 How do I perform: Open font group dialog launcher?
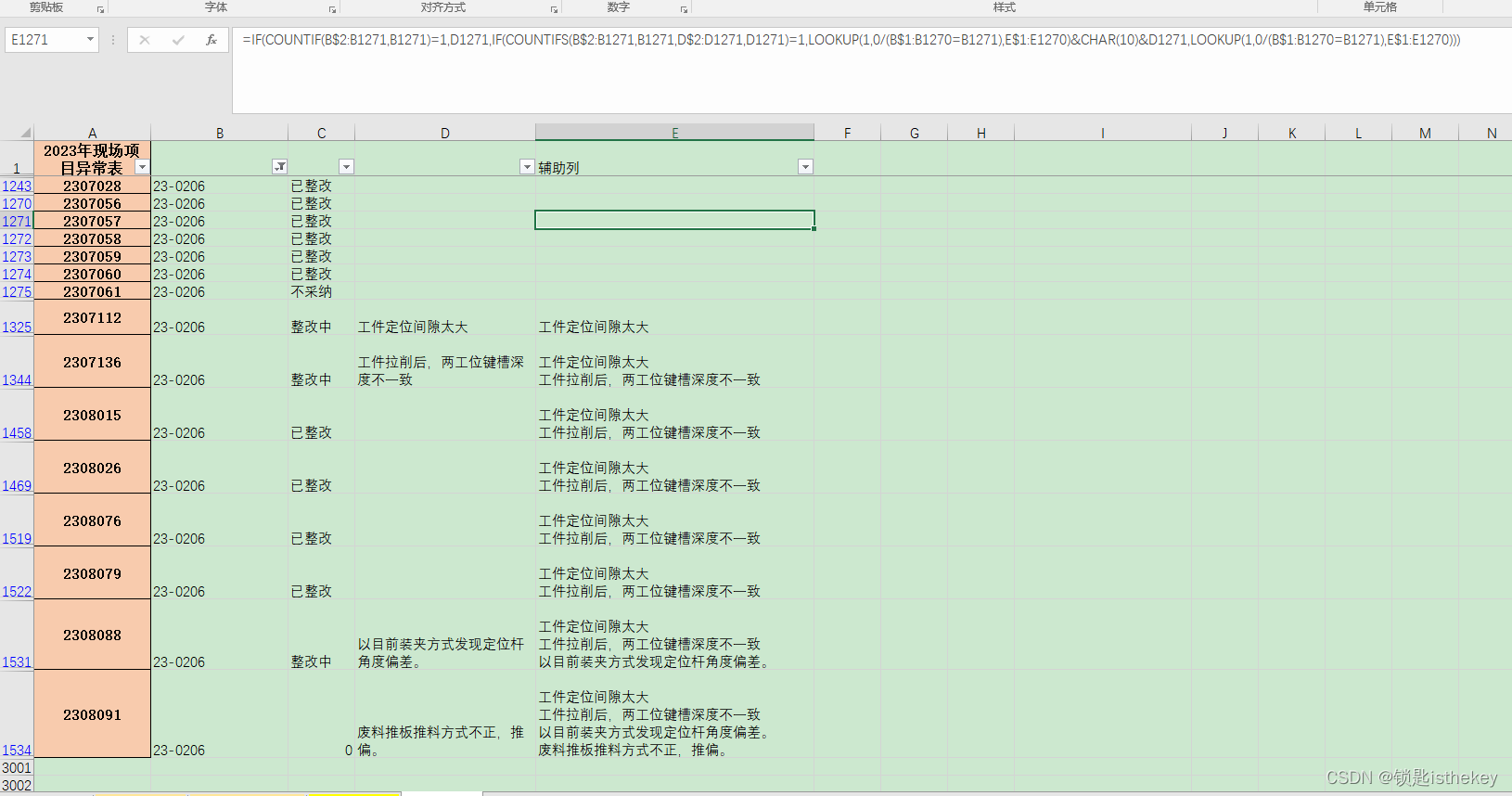click(332, 9)
